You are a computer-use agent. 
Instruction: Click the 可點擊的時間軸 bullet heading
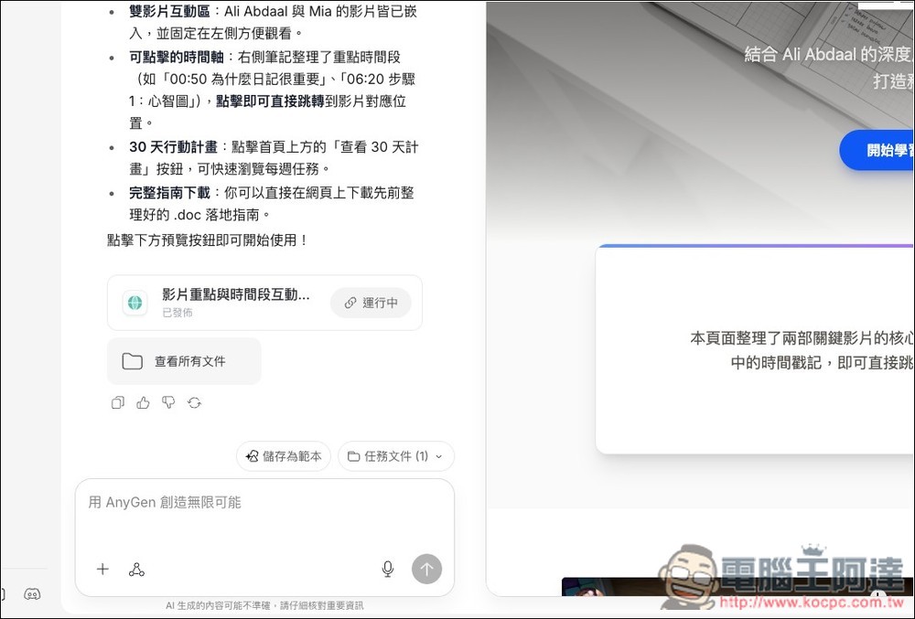[177, 57]
